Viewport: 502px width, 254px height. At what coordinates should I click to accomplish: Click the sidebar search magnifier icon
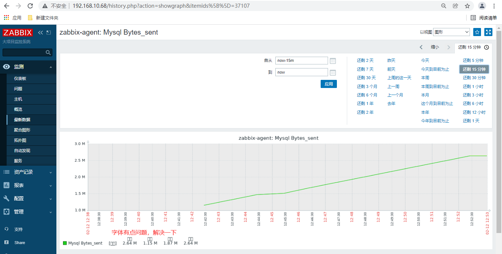tap(48, 53)
